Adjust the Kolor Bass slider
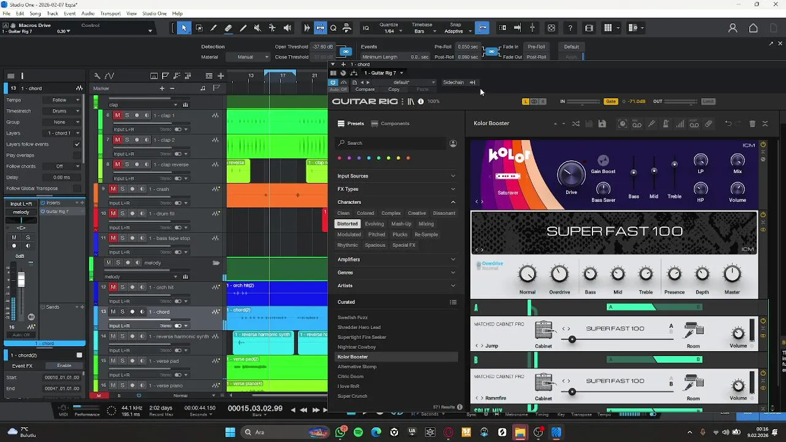786x442 pixels. tap(634, 173)
